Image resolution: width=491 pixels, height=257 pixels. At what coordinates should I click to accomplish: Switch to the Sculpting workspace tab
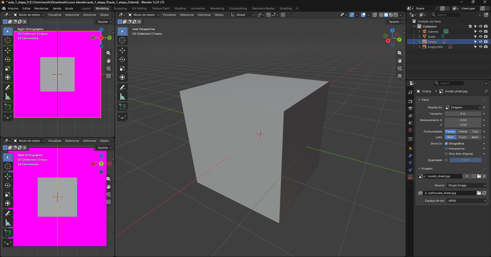click(x=120, y=8)
